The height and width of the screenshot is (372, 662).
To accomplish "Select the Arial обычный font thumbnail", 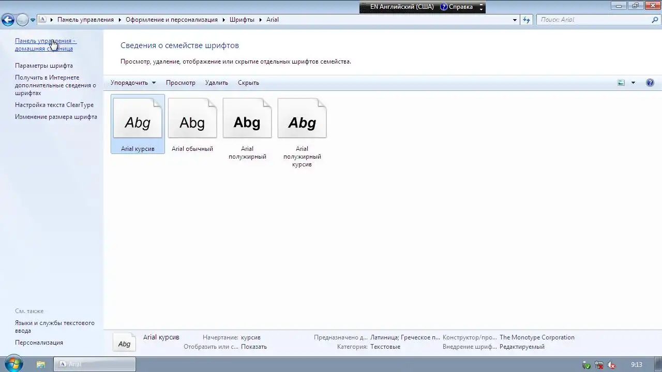I will click(192, 124).
